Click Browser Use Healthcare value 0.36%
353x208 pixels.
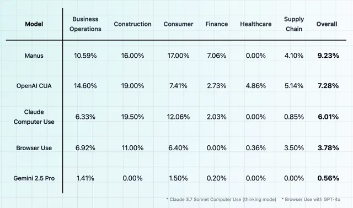pos(256,148)
